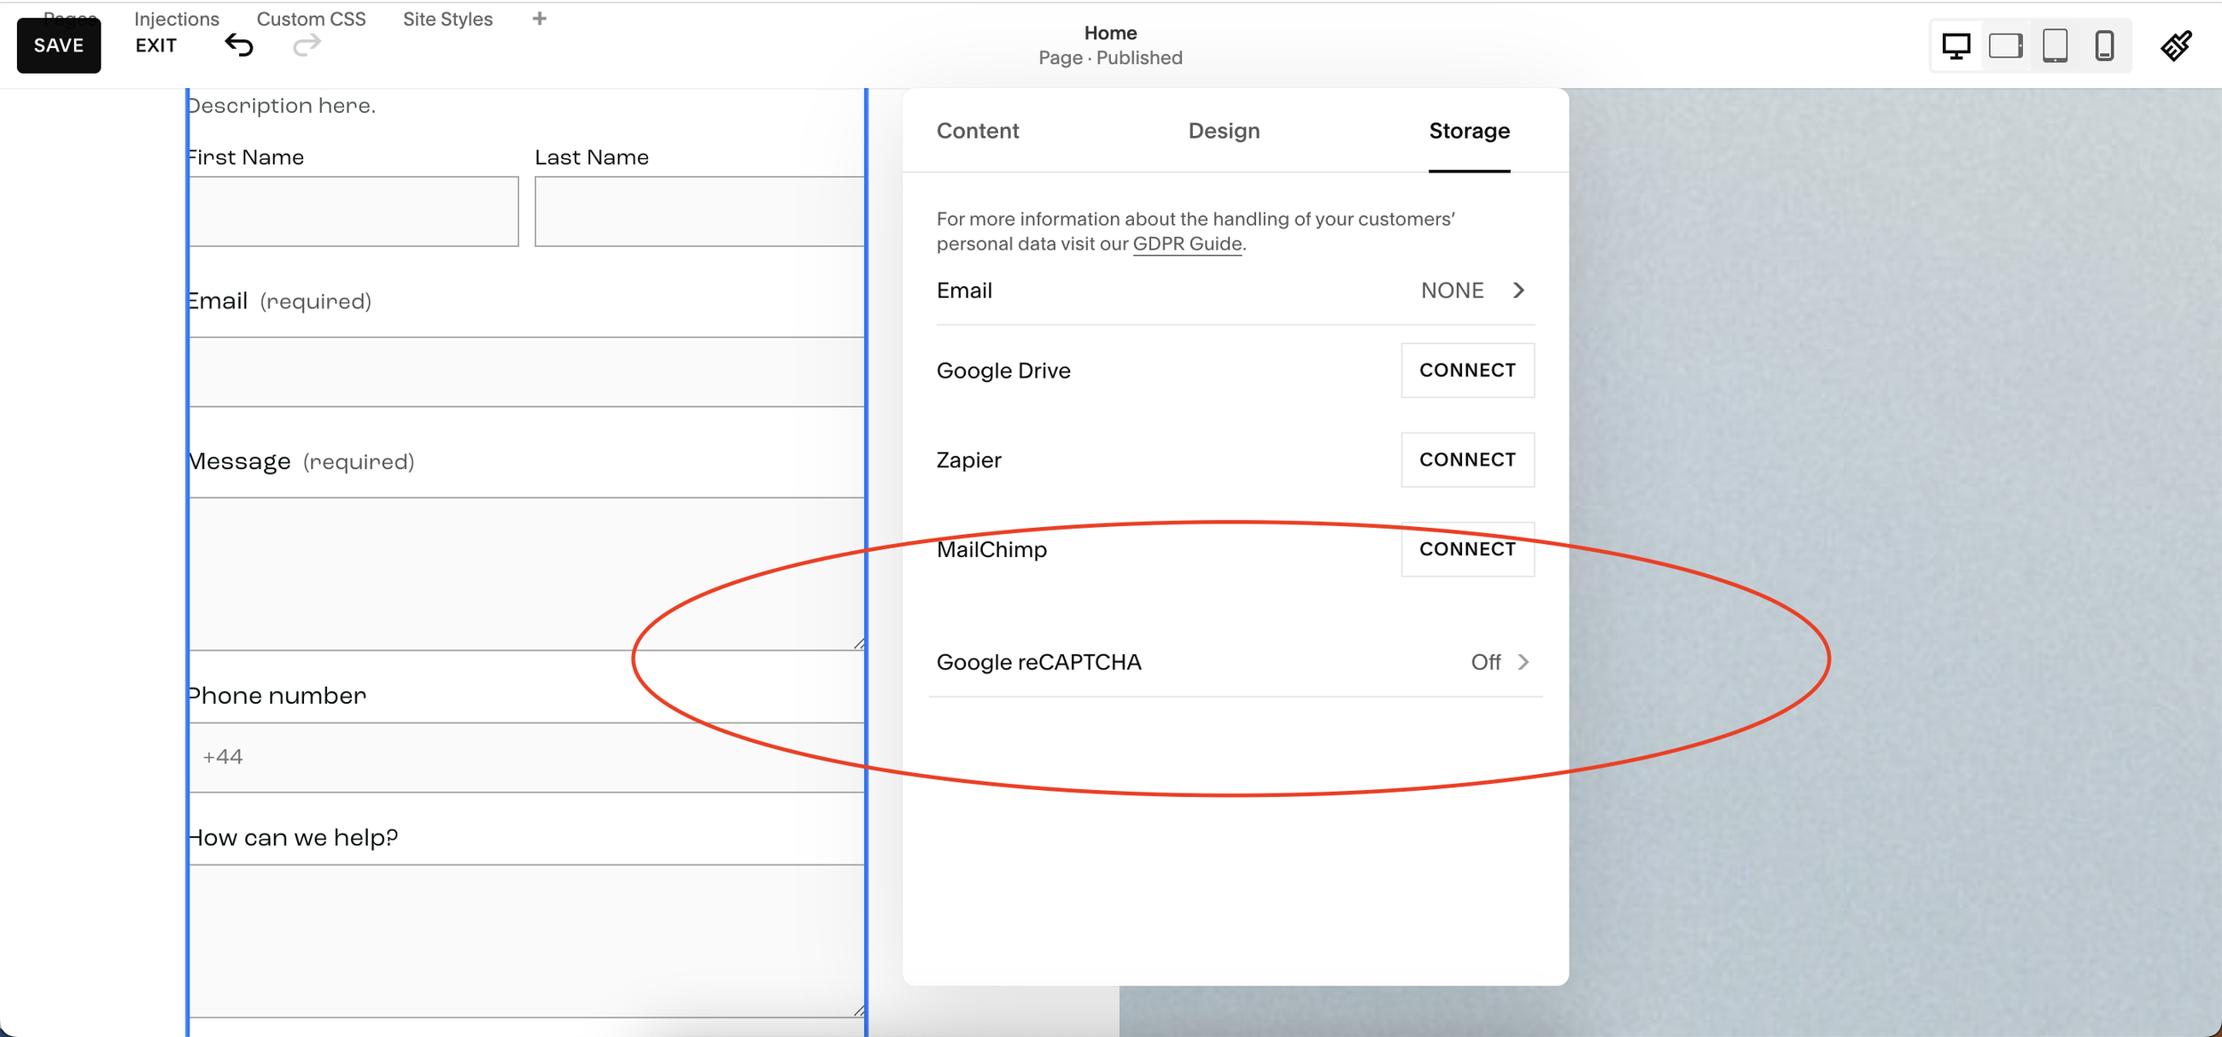Connect Zapier storage
The width and height of the screenshot is (2222, 1037).
coord(1467,459)
